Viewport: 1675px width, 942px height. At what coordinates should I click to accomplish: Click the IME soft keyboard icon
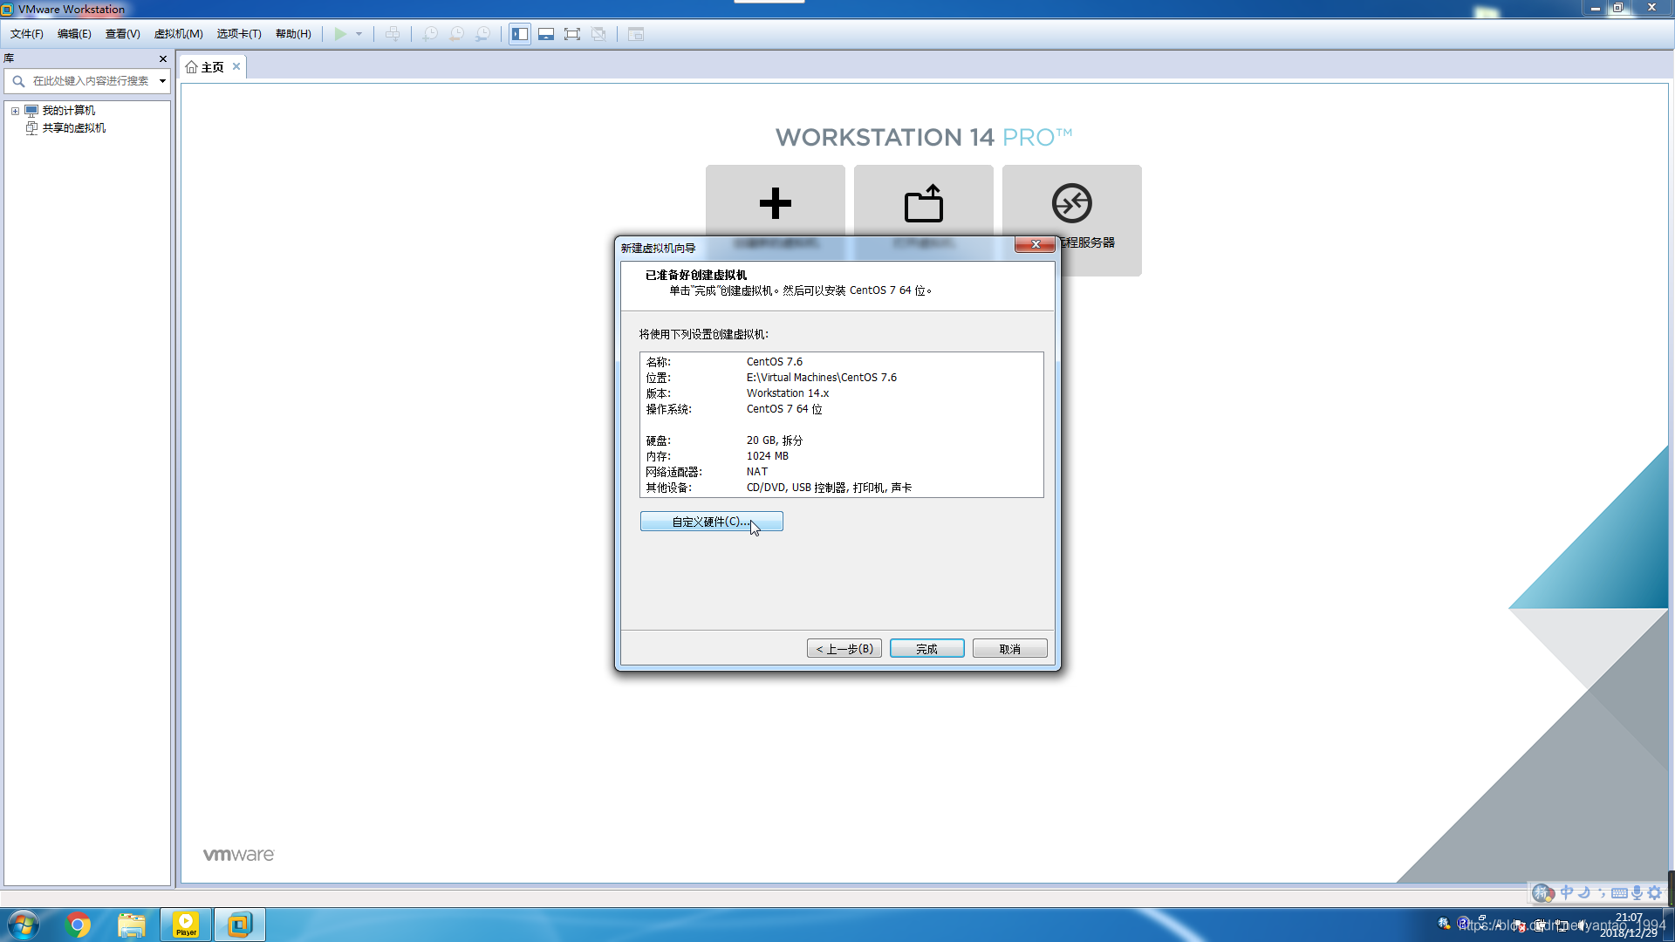[1619, 892]
